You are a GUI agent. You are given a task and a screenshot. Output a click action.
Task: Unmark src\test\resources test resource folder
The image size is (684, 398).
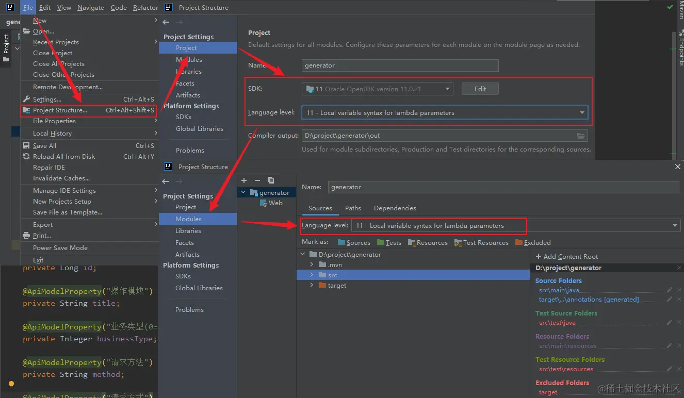pyautogui.click(x=679, y=369)
